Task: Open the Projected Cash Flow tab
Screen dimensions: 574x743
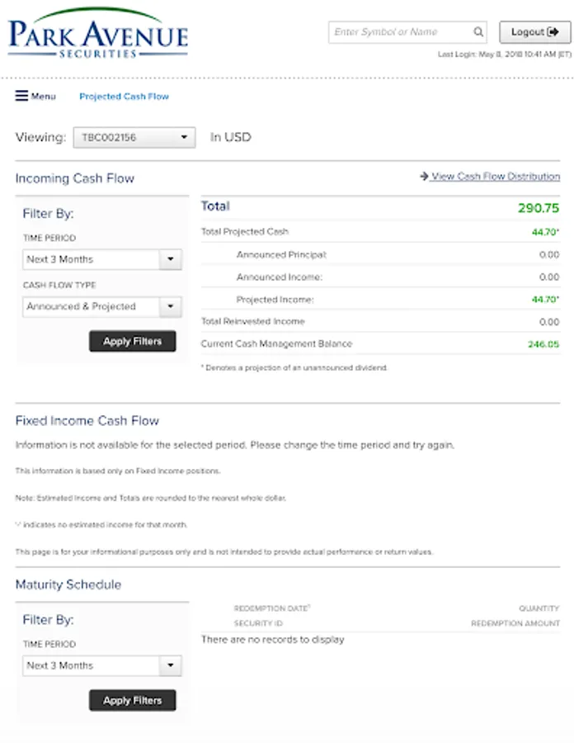Action: tap(124, 97)
